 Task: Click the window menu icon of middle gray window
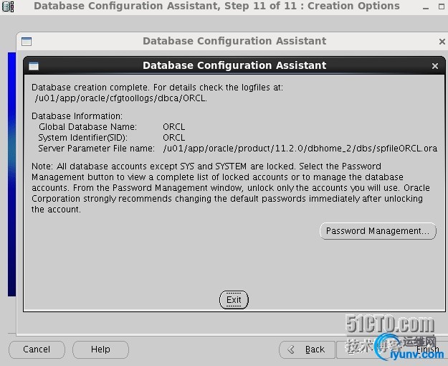tap(27, 42)
